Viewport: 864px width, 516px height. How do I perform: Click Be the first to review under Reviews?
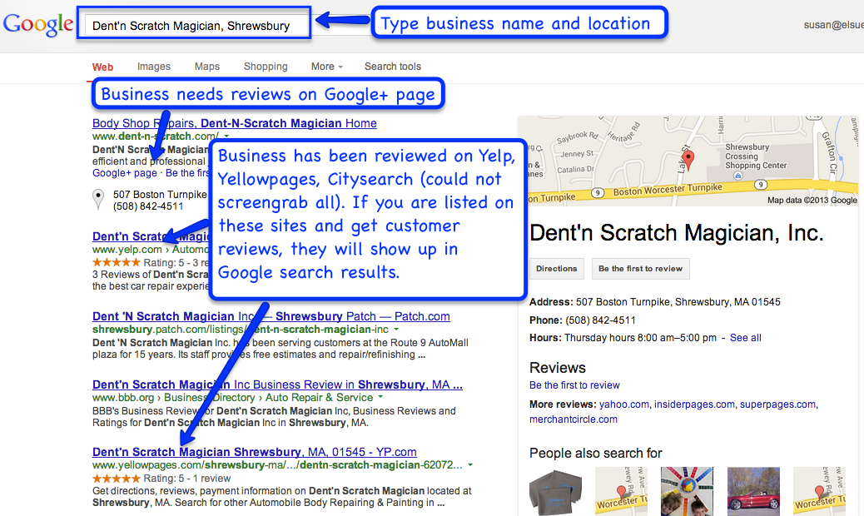[x=574, y=385]
